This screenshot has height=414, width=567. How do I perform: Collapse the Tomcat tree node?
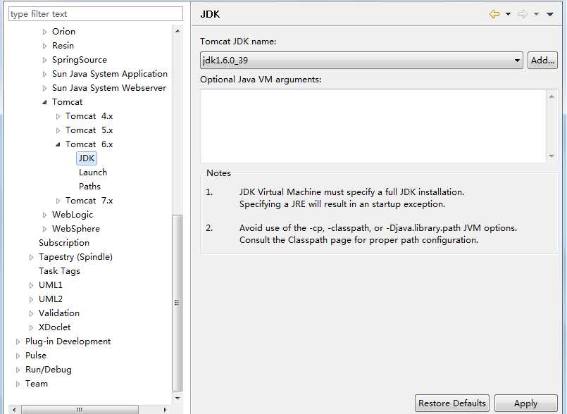point(44,102)
